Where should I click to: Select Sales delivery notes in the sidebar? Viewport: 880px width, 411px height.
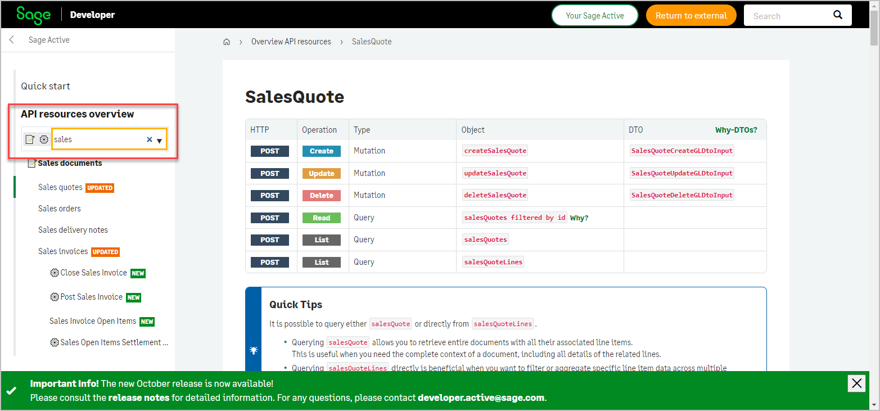[73, 230]
